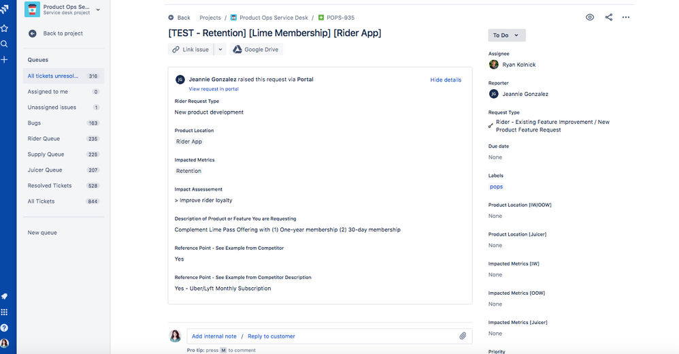Click the Product Ops Service Desk breadcrumb
This screenshot has width=679, height=354.
[274, 18]
